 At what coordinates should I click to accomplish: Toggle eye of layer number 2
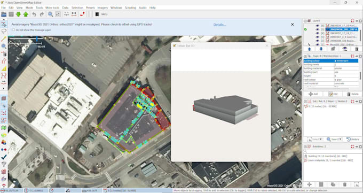click(x=318, y=41)
